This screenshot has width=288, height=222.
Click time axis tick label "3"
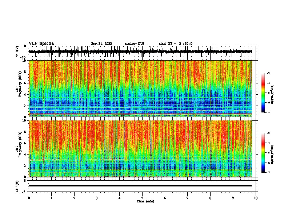tap(97, 198)
